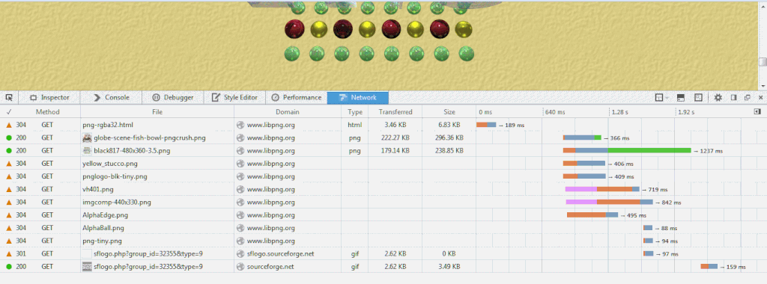Click the 842 ms waterfall bar

coord(610,202)
